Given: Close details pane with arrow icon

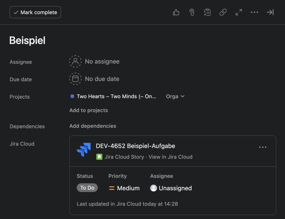Looking at the screenshot, I should (270, 12).
